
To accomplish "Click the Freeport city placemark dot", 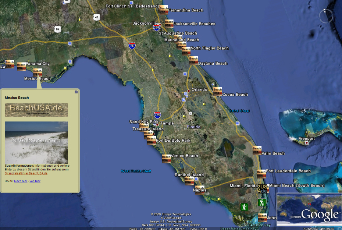I will tap(307, 143).
